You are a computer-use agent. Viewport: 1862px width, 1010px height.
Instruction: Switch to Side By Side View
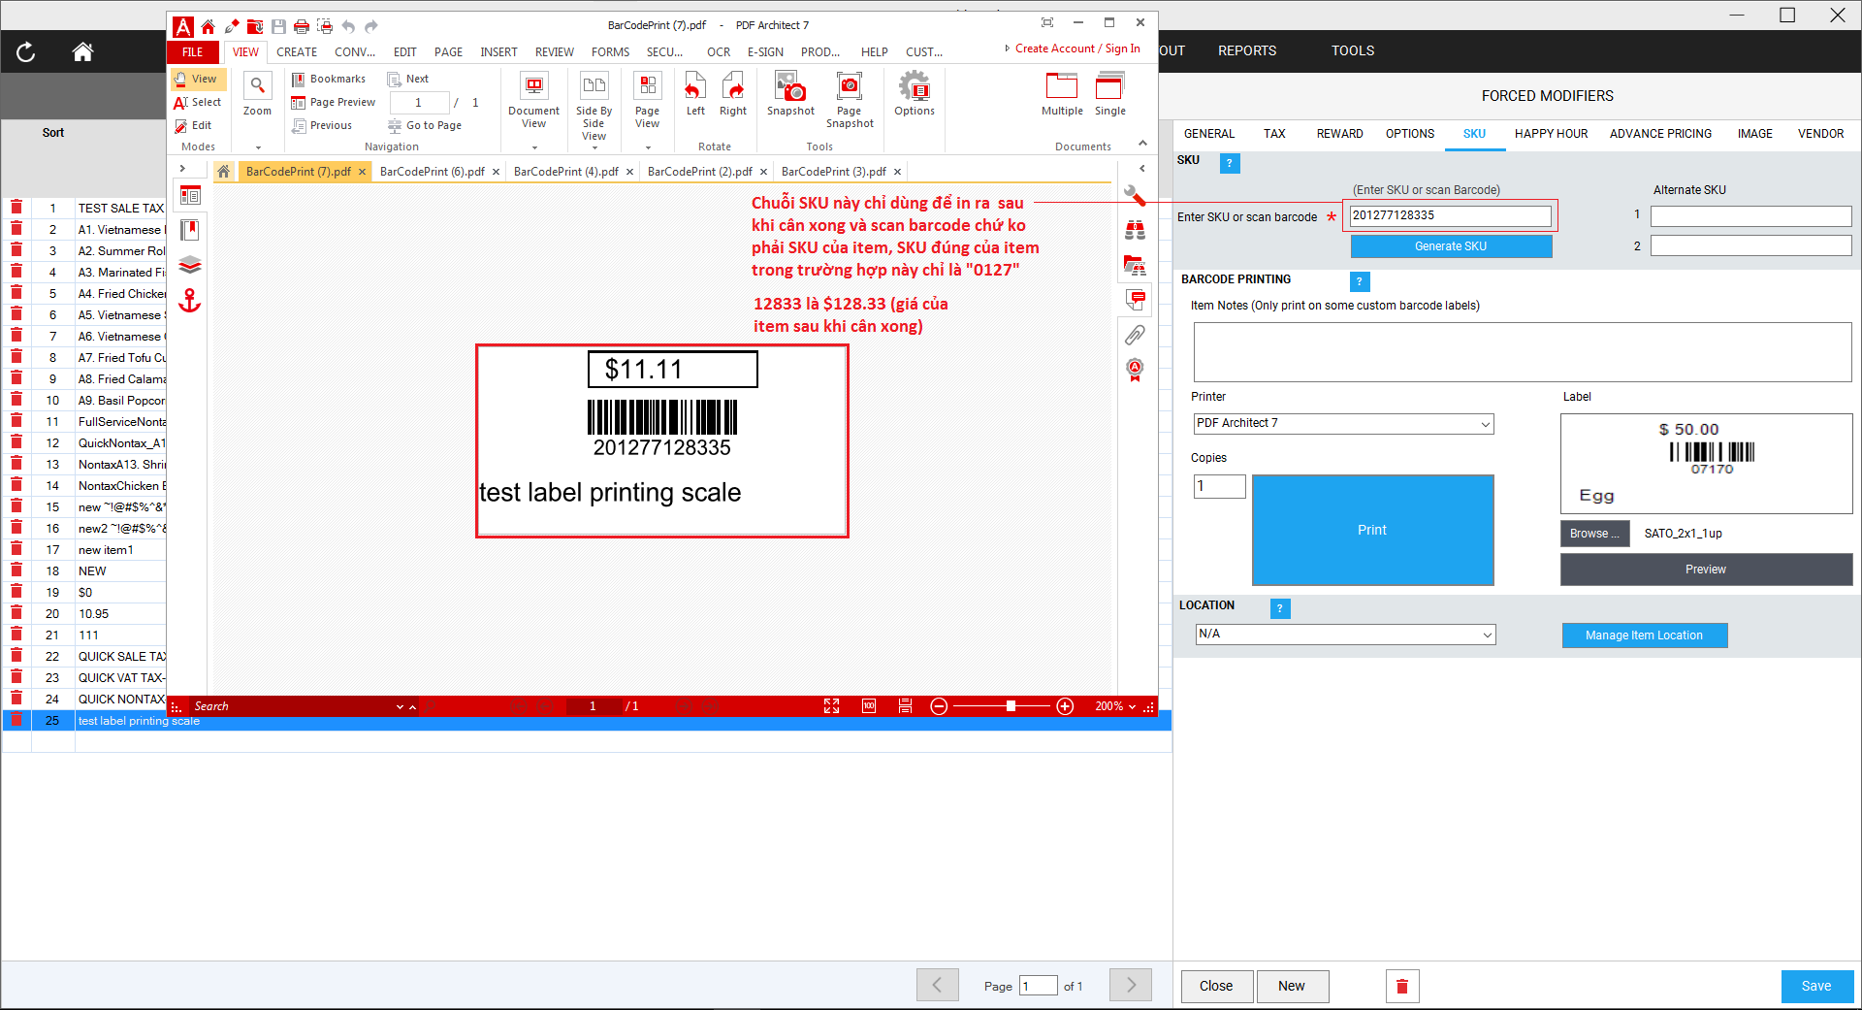click(593, 100)
